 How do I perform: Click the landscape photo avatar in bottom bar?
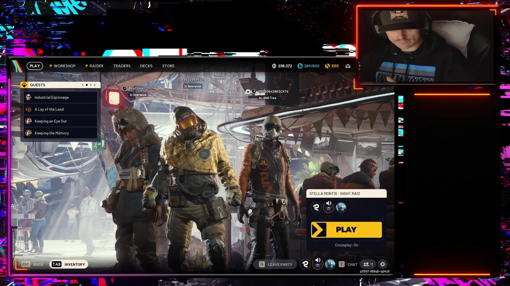point(330,265)
